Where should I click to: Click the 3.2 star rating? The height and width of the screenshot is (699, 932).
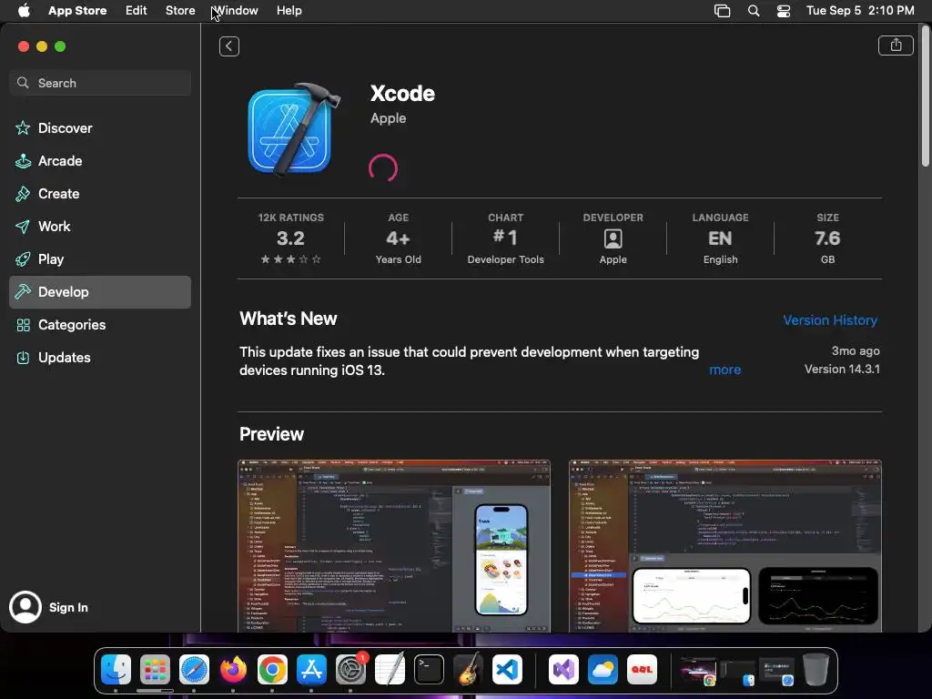290,238
